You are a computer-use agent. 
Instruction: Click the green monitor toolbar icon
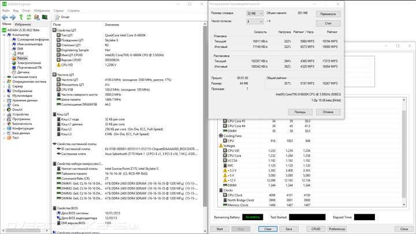tap(44, 17)
